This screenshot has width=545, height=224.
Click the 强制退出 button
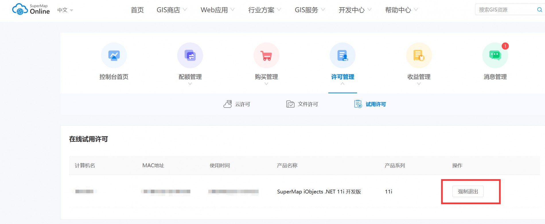(x=468, y=191)
